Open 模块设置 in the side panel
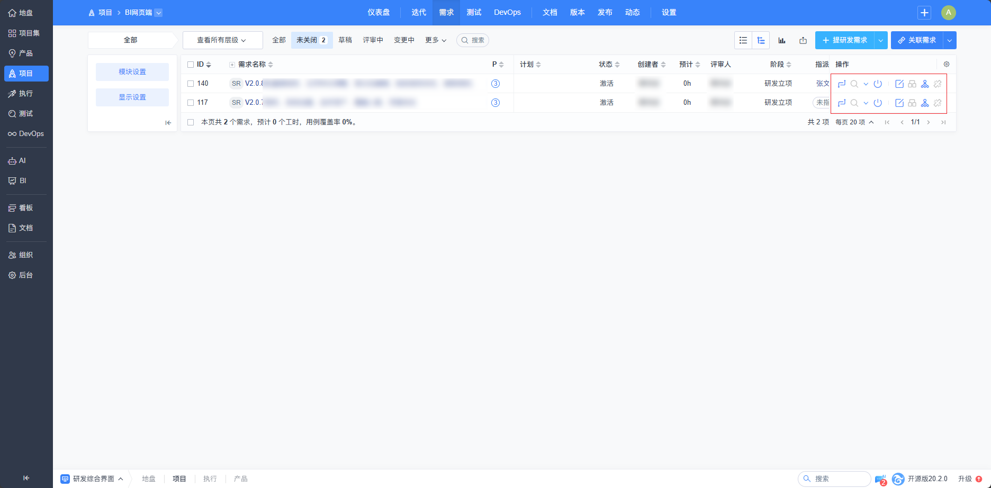Viewport: 991px width, 488px height. [x=132, y=72]
